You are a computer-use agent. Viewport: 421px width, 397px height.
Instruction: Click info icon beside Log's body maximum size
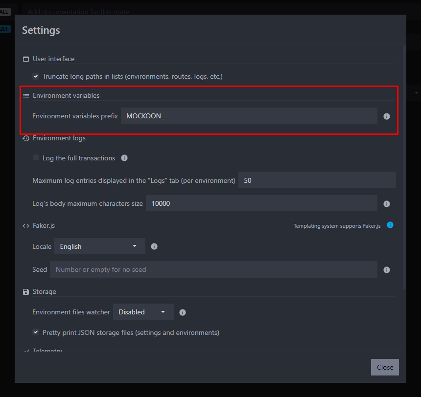pyautogui.click(x=387, y=204)
